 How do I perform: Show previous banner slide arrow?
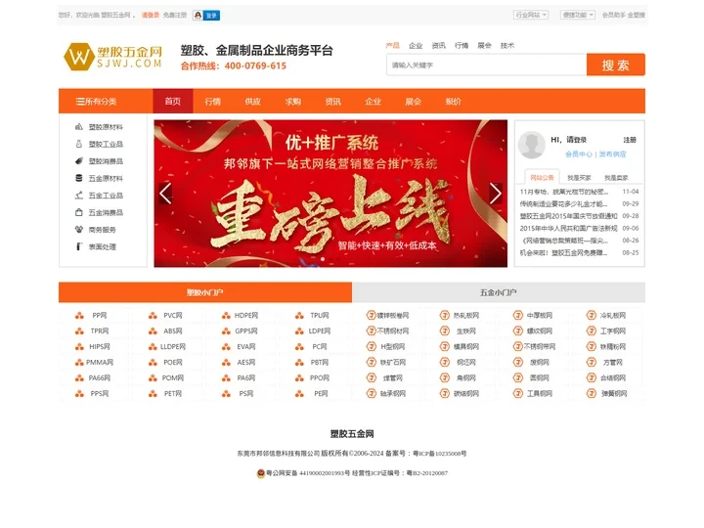click(165, 194)
